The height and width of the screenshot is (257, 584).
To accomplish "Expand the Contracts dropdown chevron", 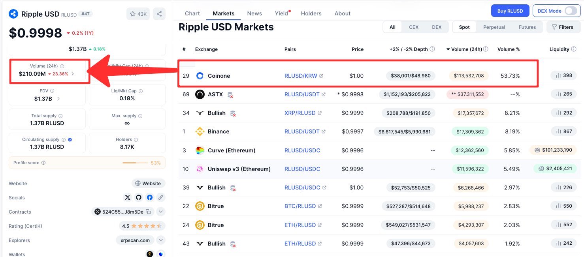I will [161, 212].
